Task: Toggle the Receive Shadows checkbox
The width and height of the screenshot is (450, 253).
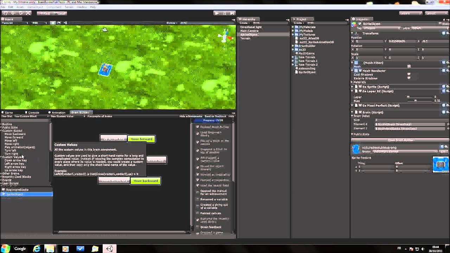Action: 409,78
